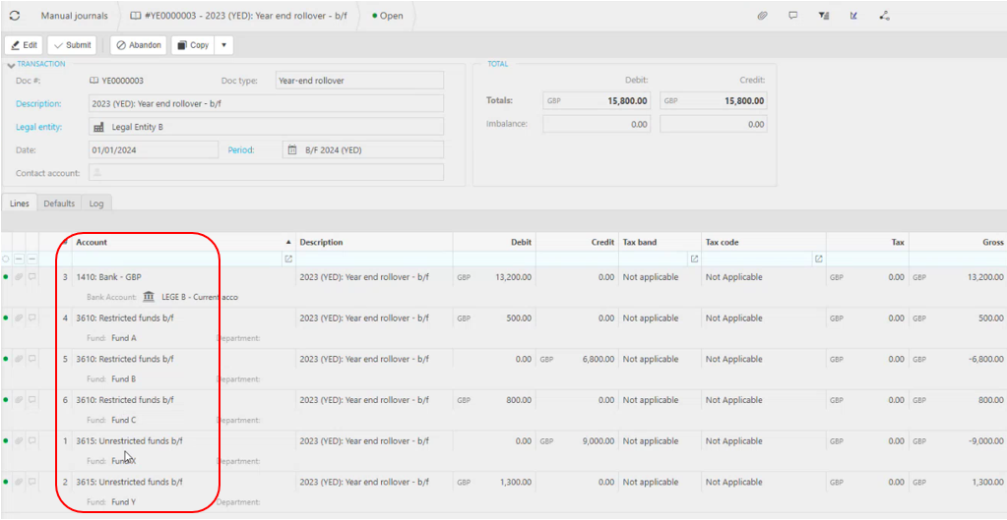The height and width of the screenshot is (520, 1007).
Task: Go to Manual journals breadcrumb
Action: coord(75,16)
